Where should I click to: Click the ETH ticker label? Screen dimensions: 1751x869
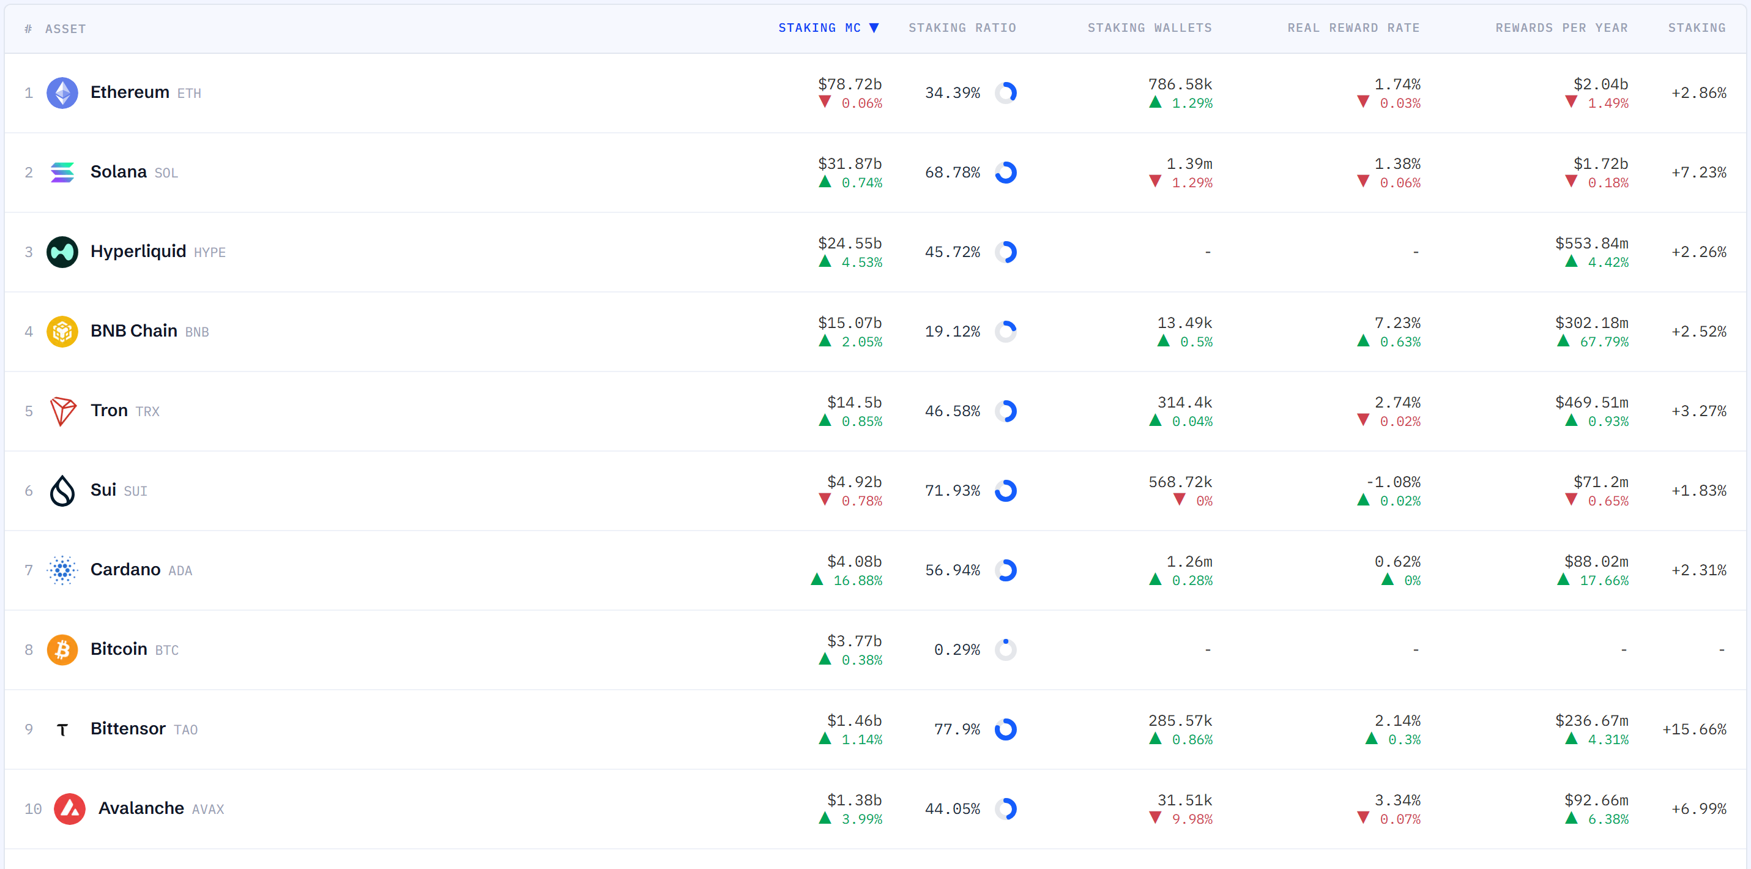[x=189, y=93]
